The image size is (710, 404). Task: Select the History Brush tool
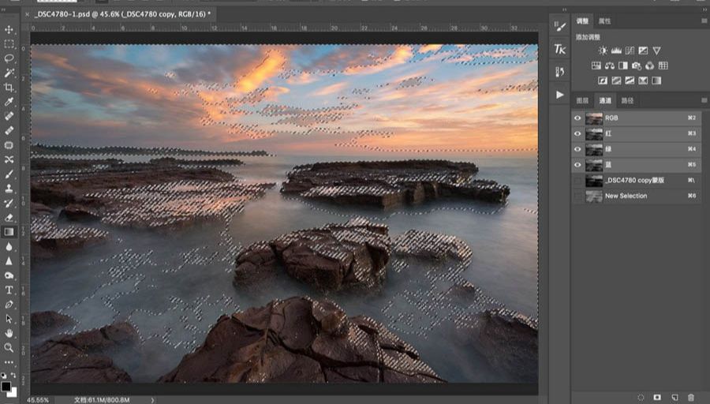click(x=9, y=203)
